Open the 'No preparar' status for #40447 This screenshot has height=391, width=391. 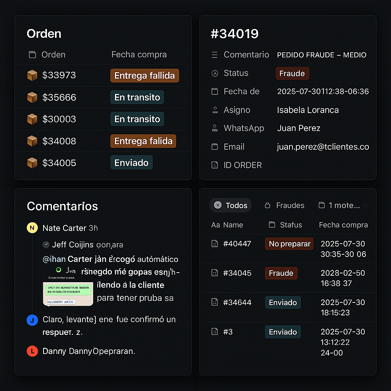tap(289, 244)
